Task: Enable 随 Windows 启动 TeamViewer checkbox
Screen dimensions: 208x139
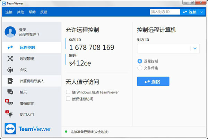Action: (x=68, y=92)
